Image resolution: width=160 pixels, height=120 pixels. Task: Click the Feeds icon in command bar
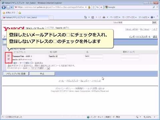coord(93,17)
